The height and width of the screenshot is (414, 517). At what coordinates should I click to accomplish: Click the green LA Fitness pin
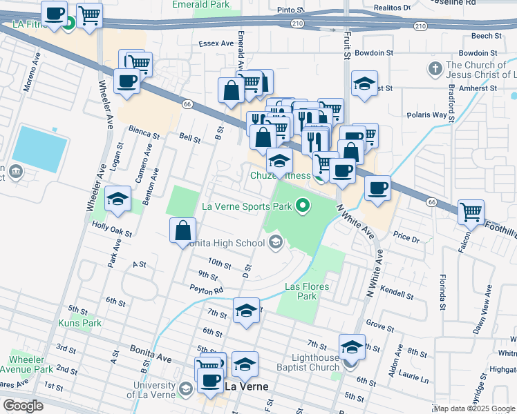click(x=69, y=26)
